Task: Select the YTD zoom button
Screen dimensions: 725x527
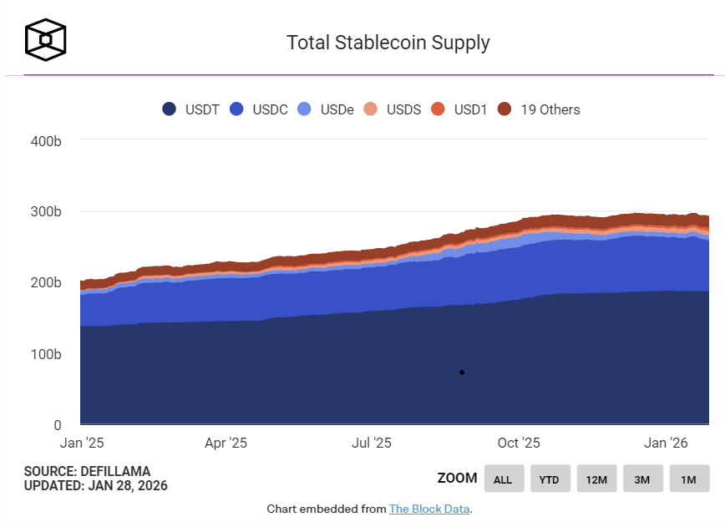Action: [550, 479]
